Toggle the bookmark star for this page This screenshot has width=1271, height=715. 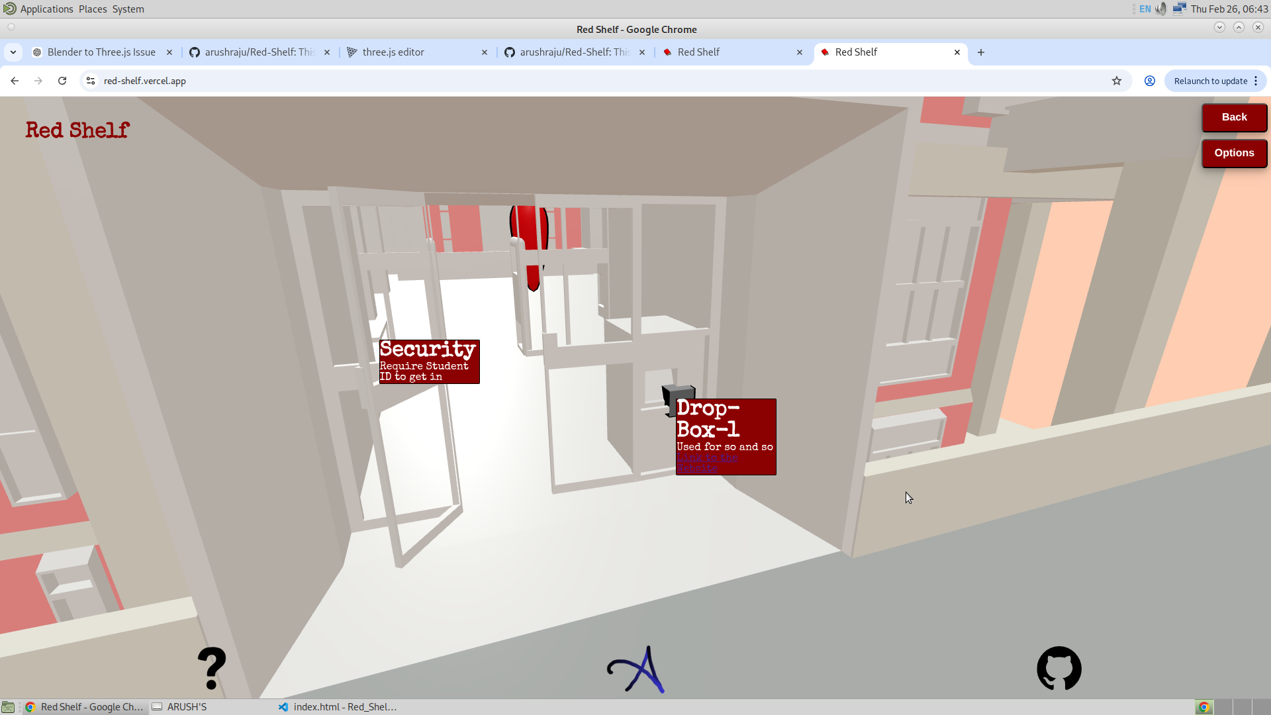[1117, 80]
